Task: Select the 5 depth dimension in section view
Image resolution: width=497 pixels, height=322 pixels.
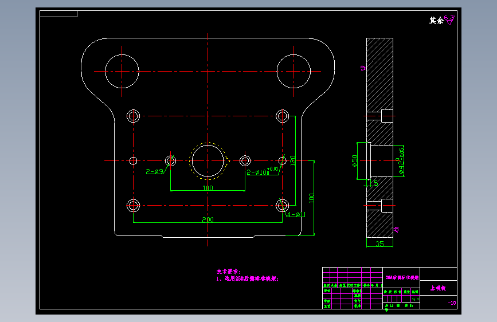Action: [x=376, y=183]
